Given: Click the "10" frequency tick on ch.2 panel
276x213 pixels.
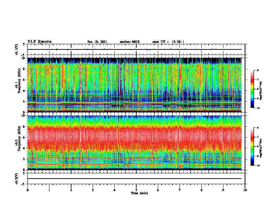Looking at the screenshot, I should tap(23, 116).
